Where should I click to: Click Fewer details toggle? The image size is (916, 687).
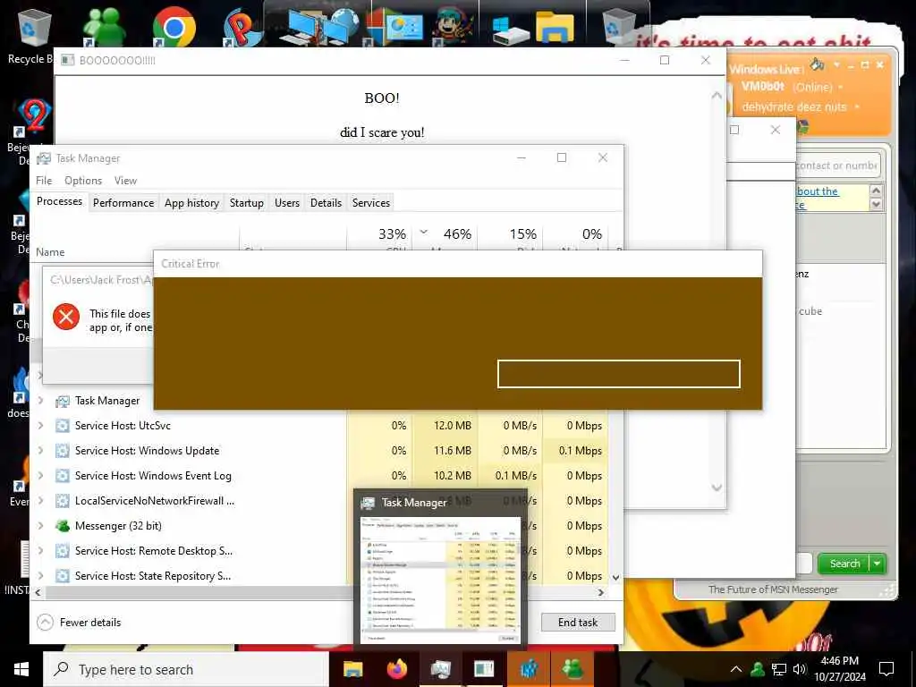point(79,623)
